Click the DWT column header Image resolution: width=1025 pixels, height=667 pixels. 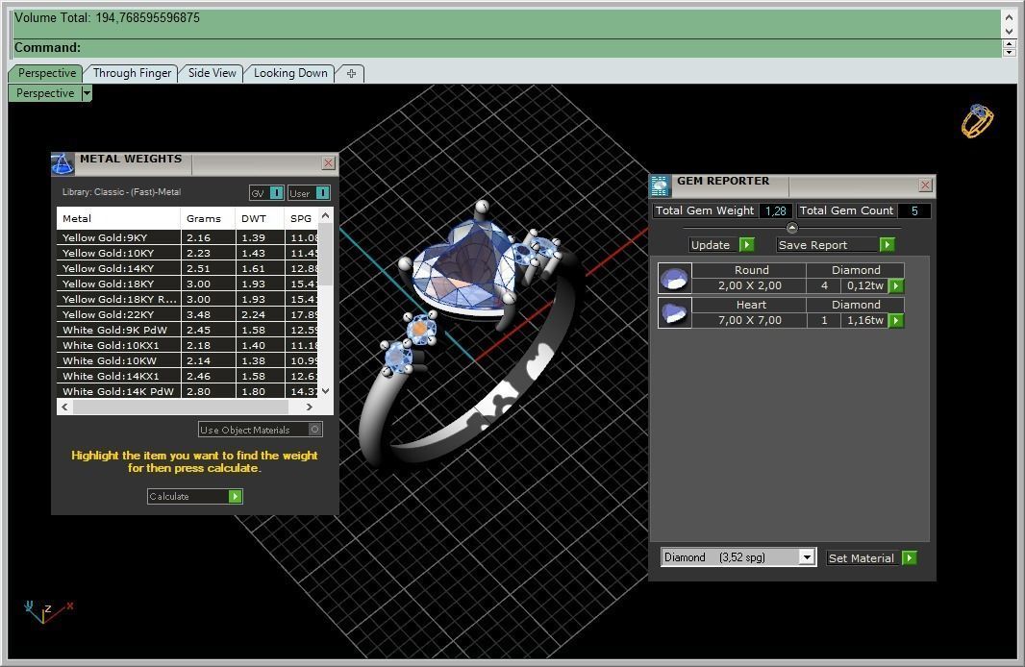(260, 218)
